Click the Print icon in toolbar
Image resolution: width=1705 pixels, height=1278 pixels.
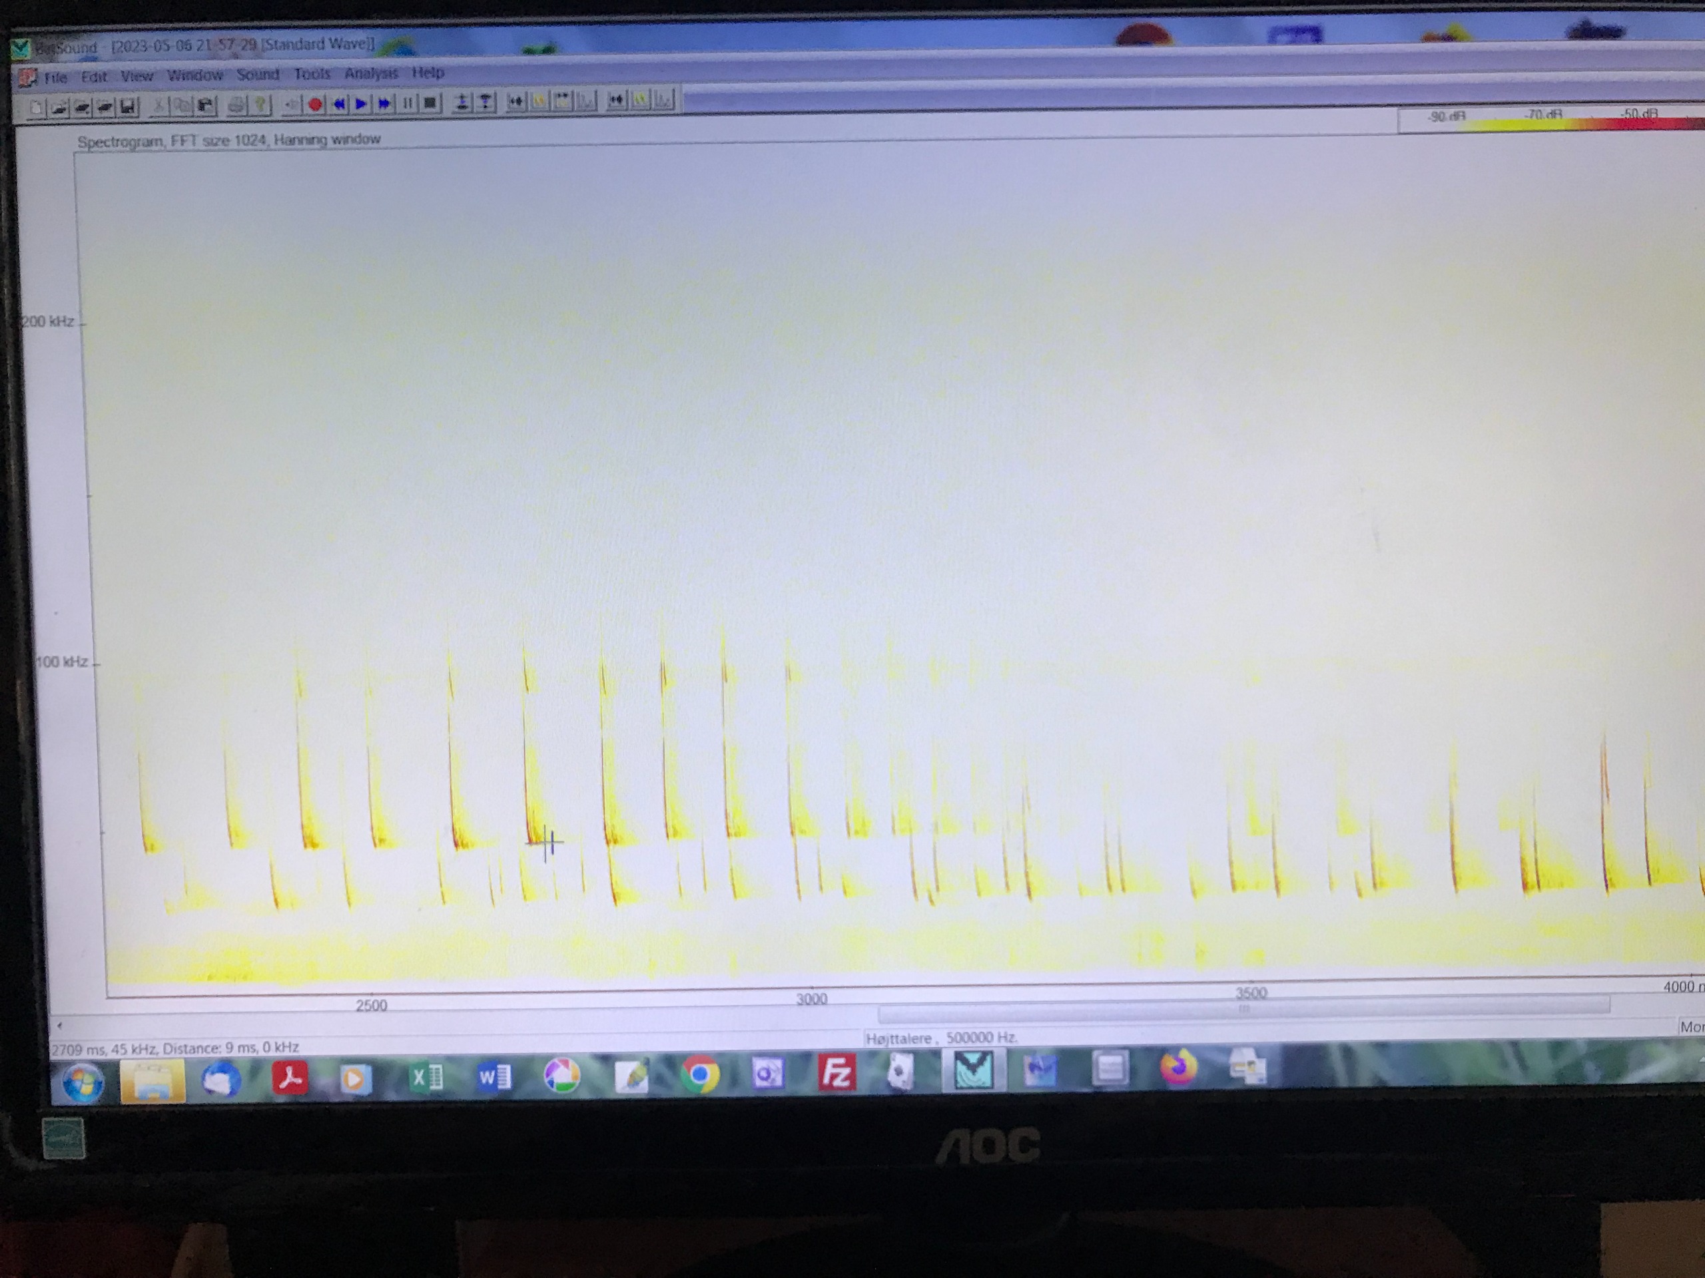click(x=236, y=106)
